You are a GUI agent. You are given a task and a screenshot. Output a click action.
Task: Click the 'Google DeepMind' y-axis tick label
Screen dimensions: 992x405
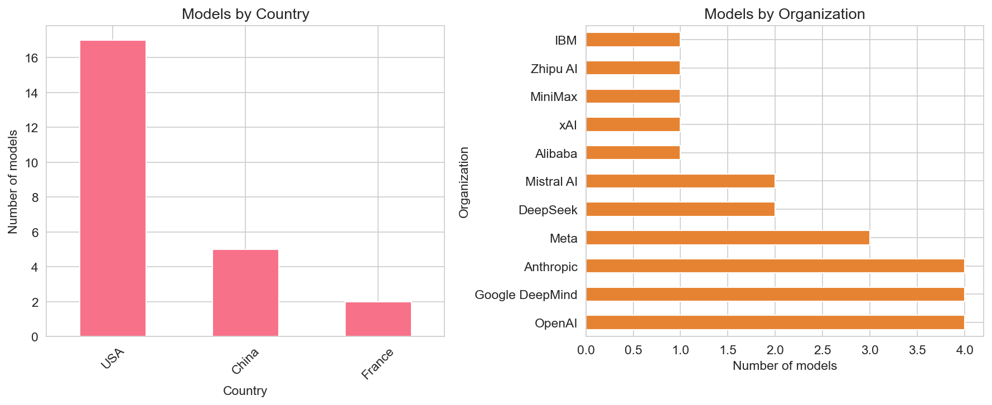525,295
